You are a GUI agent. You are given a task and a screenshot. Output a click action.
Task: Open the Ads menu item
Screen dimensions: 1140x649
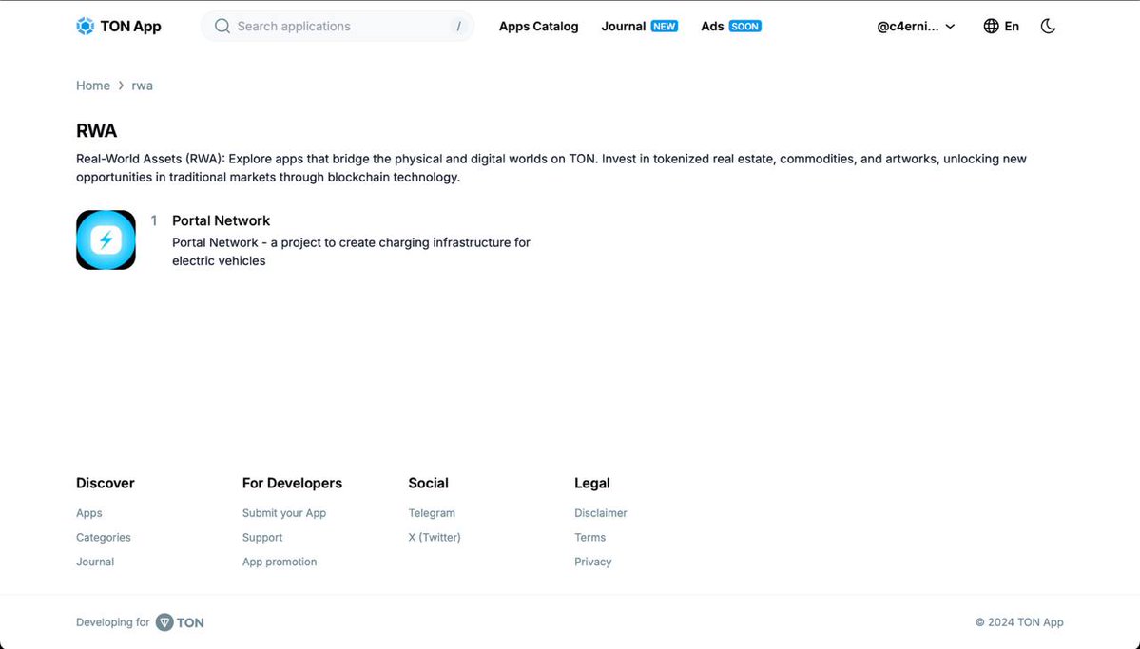(712, 27)
